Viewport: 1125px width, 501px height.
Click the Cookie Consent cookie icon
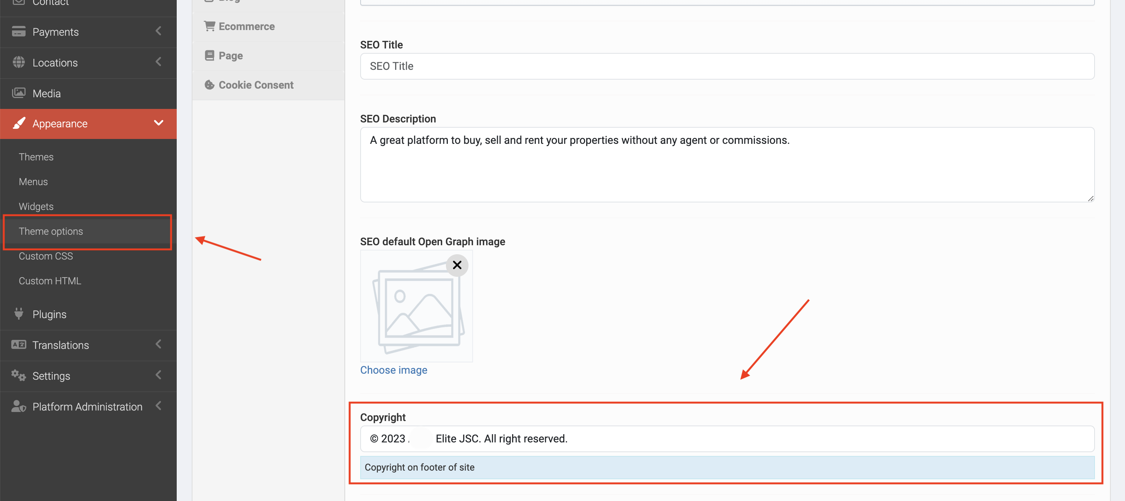(209, 85)
